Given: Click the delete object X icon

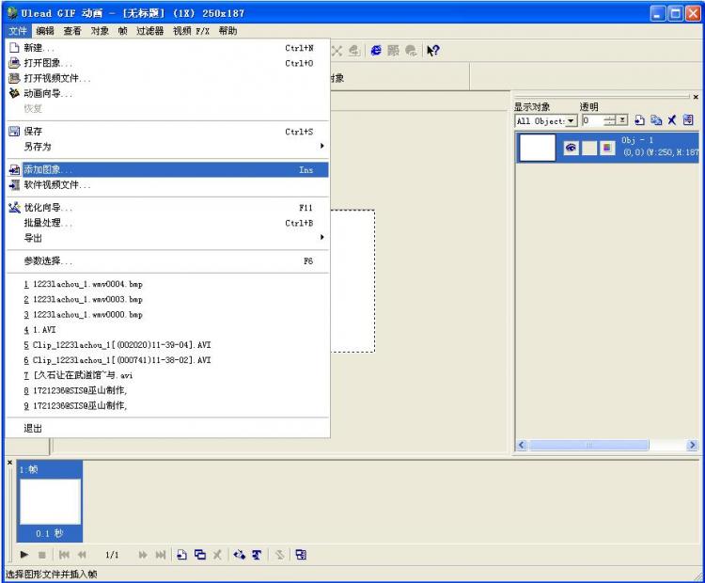Looking at the screenshot, I should pyautogui.click(x=672, y=120).
